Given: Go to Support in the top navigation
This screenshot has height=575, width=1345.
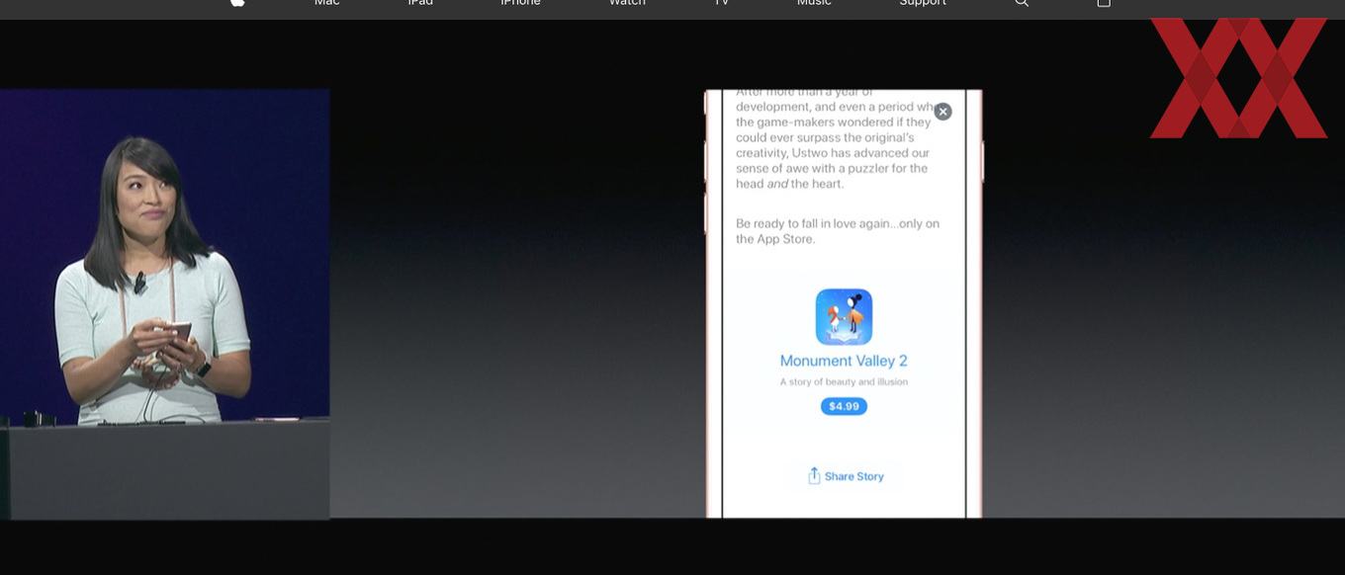Looking at the screenshot, I should coord(923,3).
